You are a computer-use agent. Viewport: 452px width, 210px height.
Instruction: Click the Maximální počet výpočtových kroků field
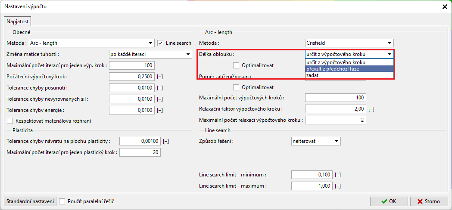pyautogui.click(x=335, y=98)
